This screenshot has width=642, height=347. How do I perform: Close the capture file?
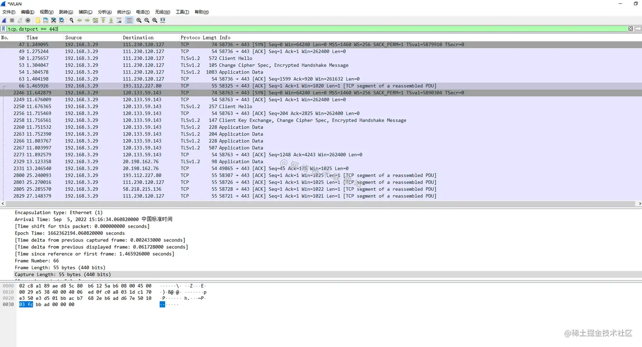tap(53, 20)
